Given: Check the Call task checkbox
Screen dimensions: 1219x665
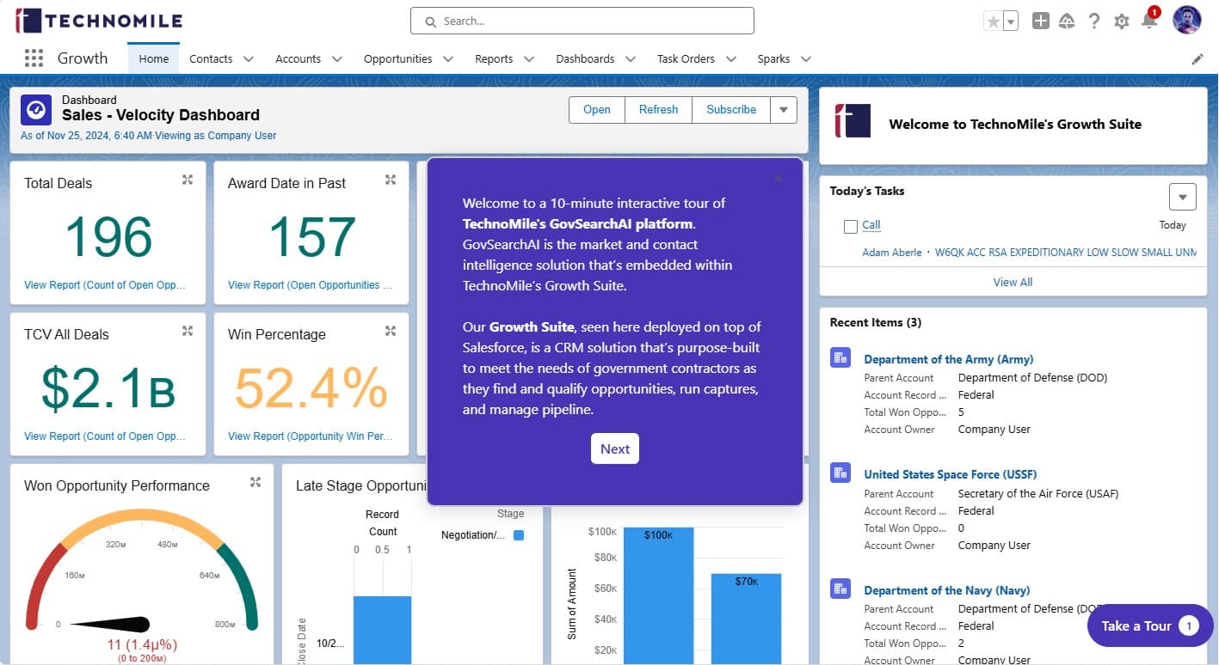Looking at the screenshot, I should click(x=851, y=227).
